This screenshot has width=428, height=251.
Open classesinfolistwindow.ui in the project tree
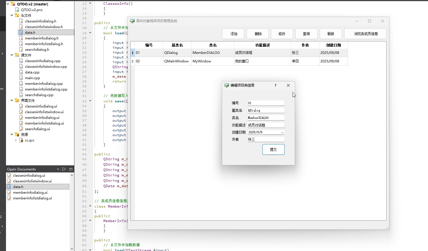pyautogui.click(x=44, y=112)
